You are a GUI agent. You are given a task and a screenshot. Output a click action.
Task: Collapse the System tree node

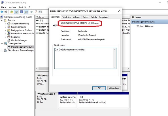tap(2, 20)
